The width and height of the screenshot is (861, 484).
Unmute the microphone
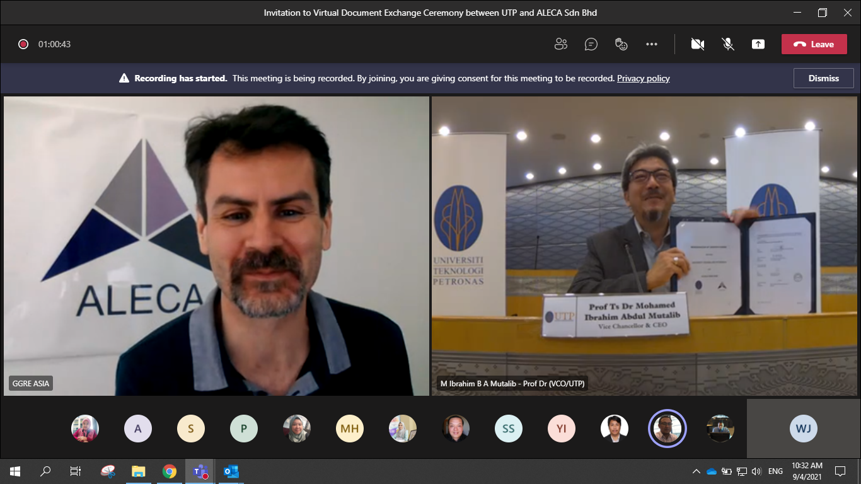tap(727, 44)
